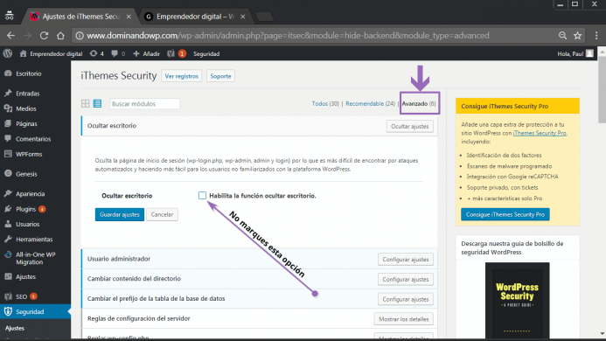
Task: Open the WordPress logo menu
Action: (x=8, y=53)
